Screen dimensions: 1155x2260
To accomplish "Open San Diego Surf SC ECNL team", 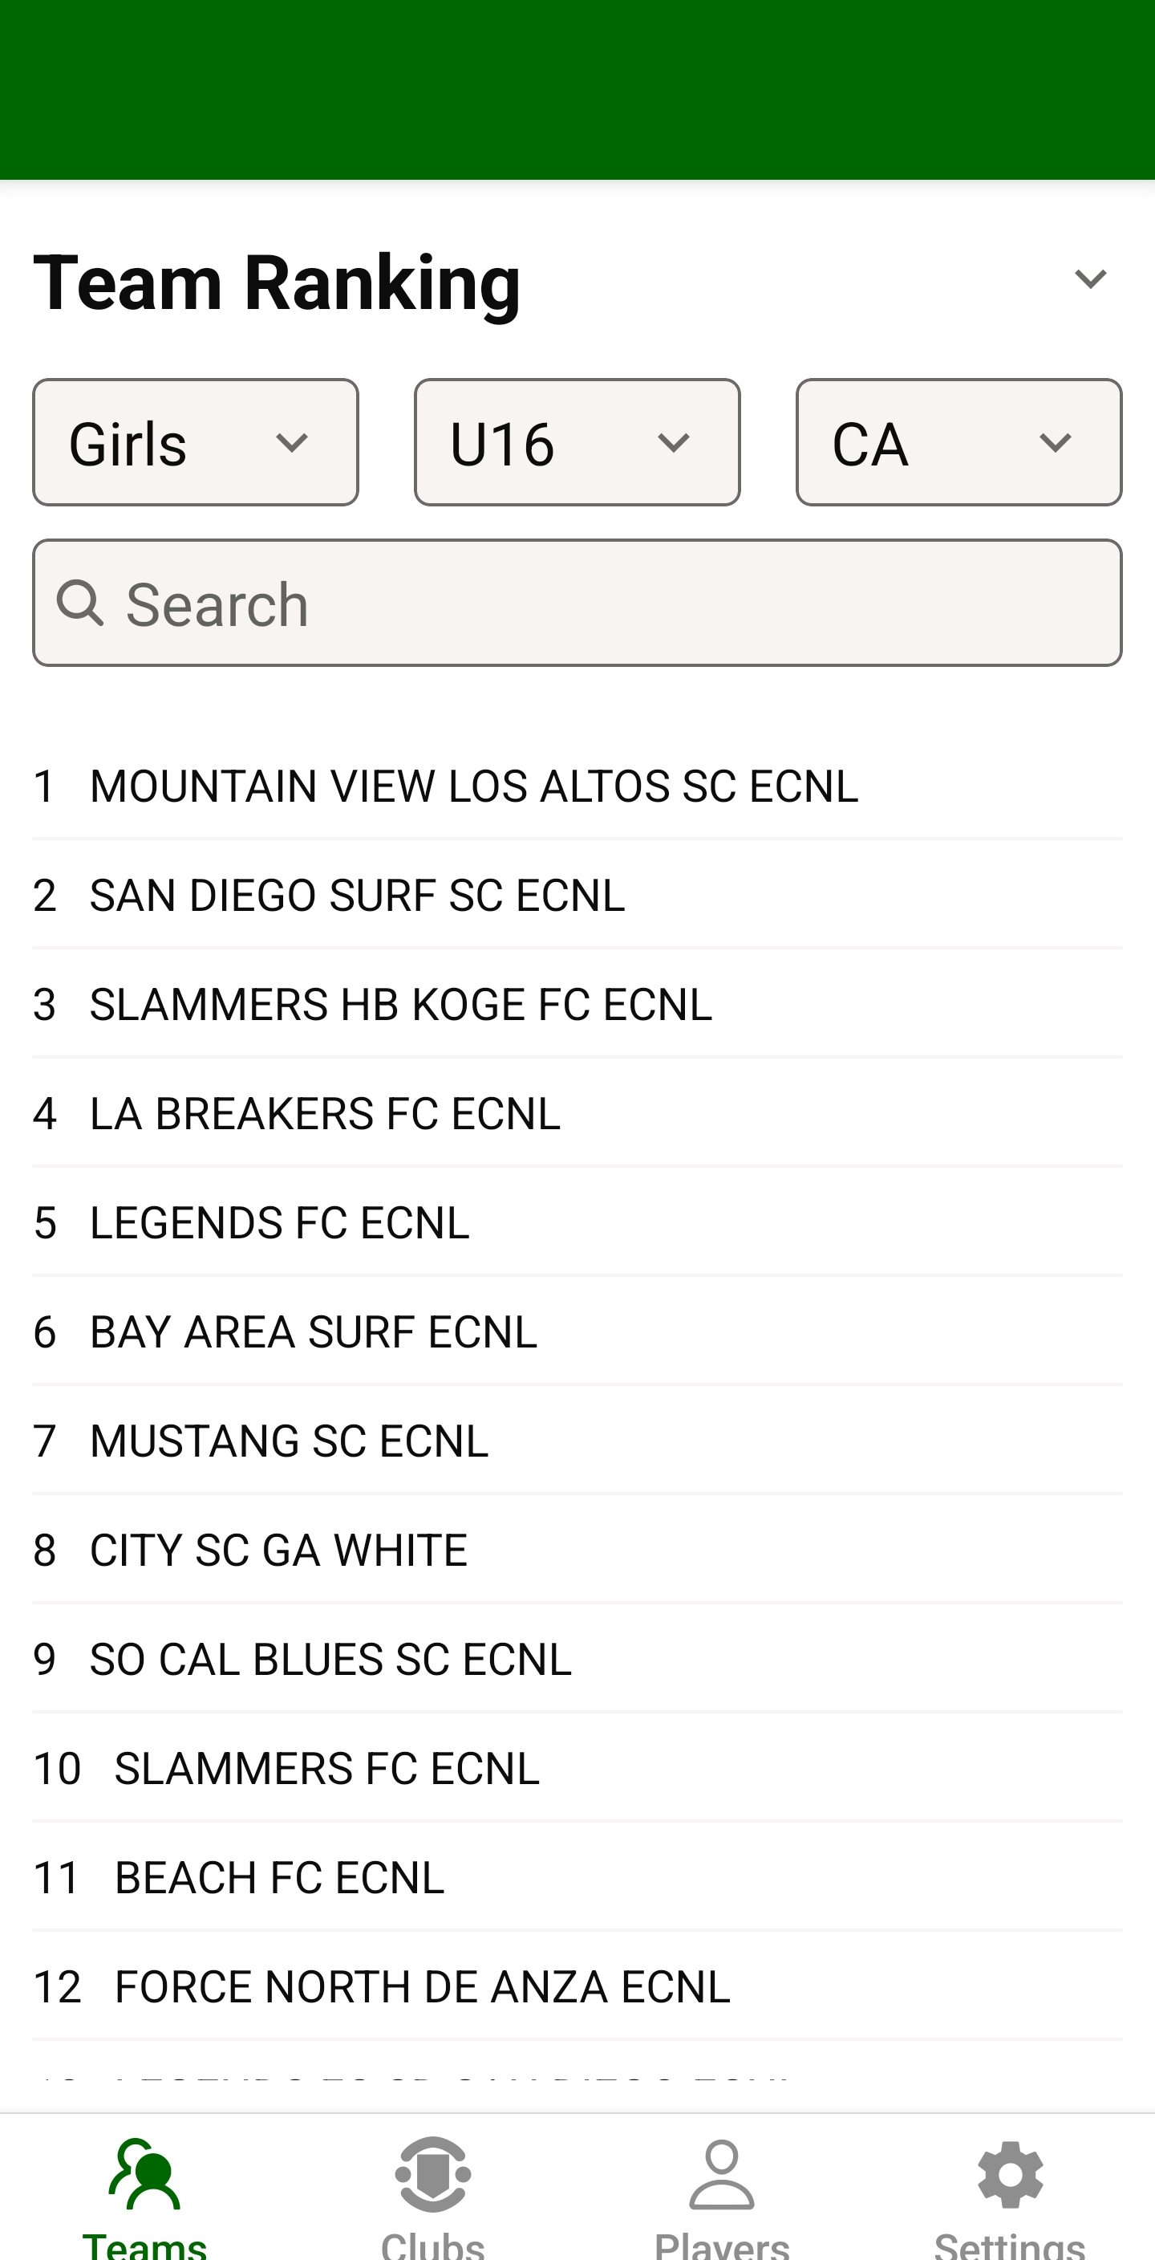I will [x=358, y=895].
